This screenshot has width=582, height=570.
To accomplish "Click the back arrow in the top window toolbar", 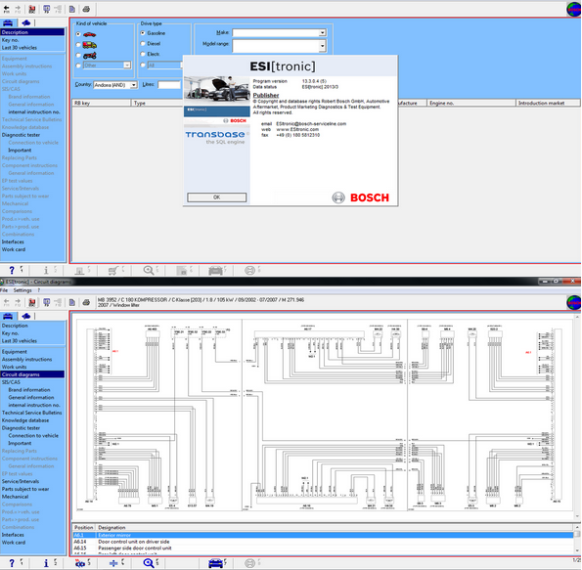I will click(x=7, y=9).
